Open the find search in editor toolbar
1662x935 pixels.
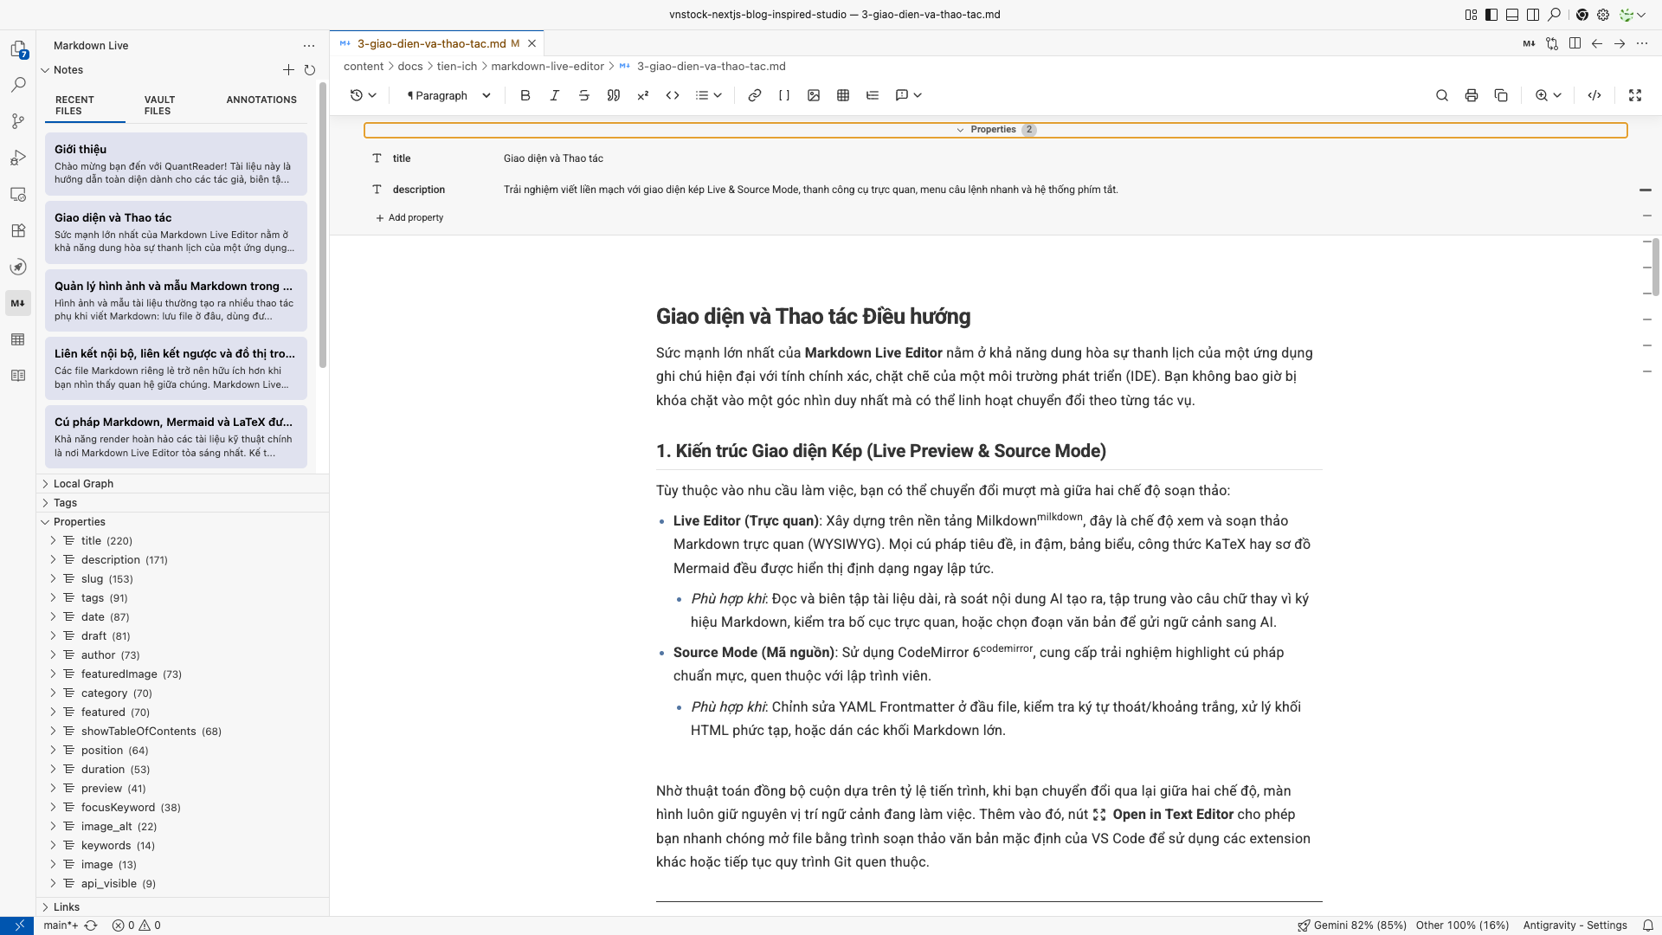click(1442, 95)
